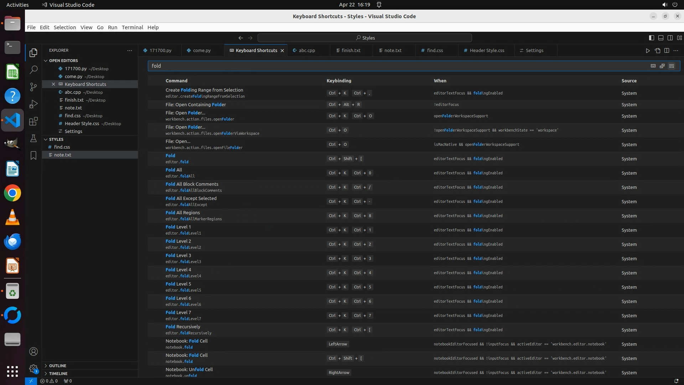Switch to the abc.cpp tab

click(307, 51)
